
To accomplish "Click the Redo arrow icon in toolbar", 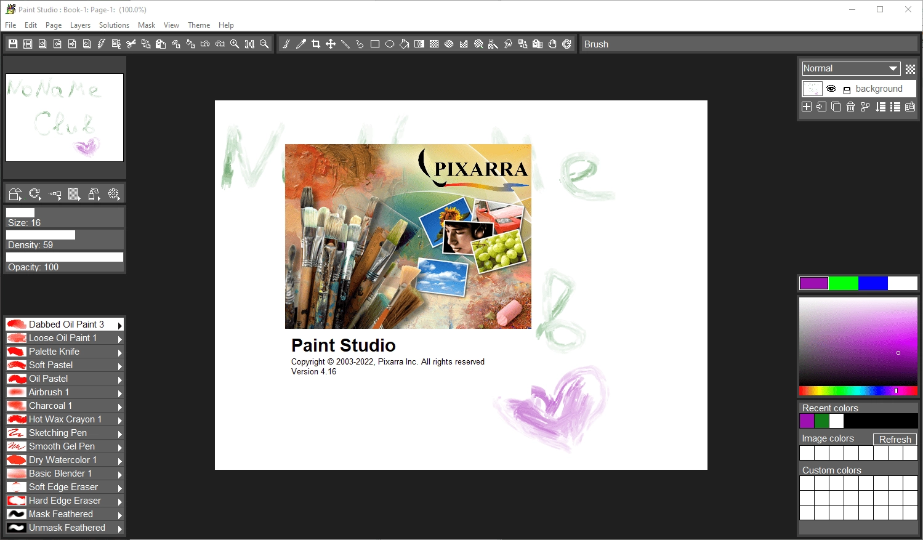I will (220, 44).
